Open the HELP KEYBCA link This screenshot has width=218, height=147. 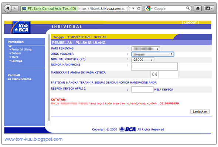pos(163,90)
